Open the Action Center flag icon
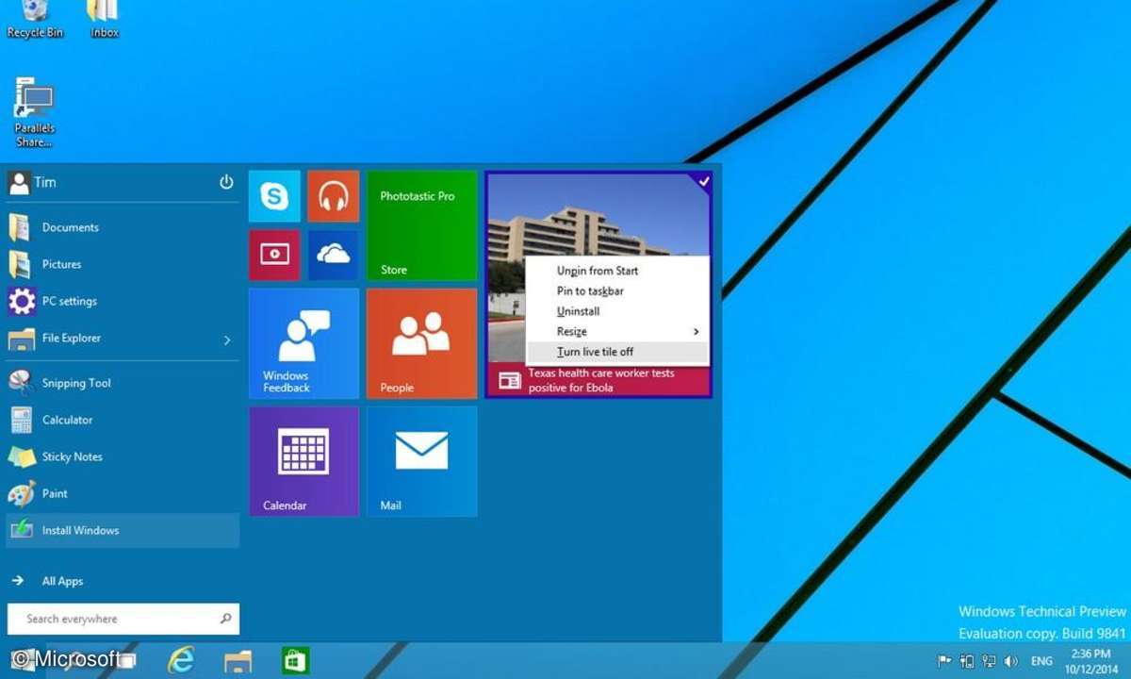 (x=943, y=660)
